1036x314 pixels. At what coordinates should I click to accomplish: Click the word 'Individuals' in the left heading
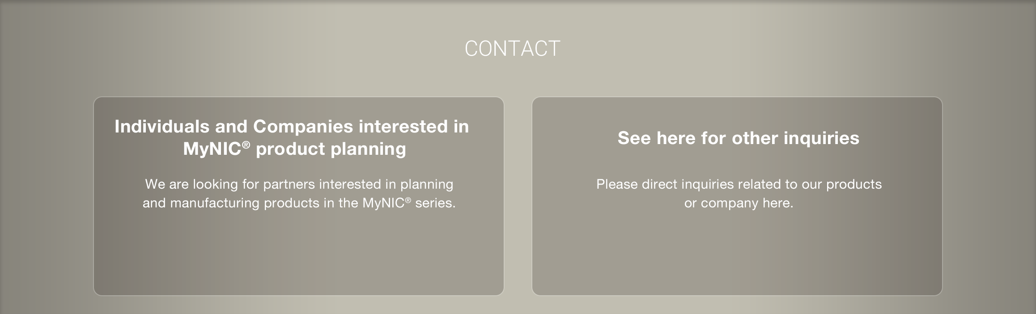pyautogui.click(x=162, y=127)
